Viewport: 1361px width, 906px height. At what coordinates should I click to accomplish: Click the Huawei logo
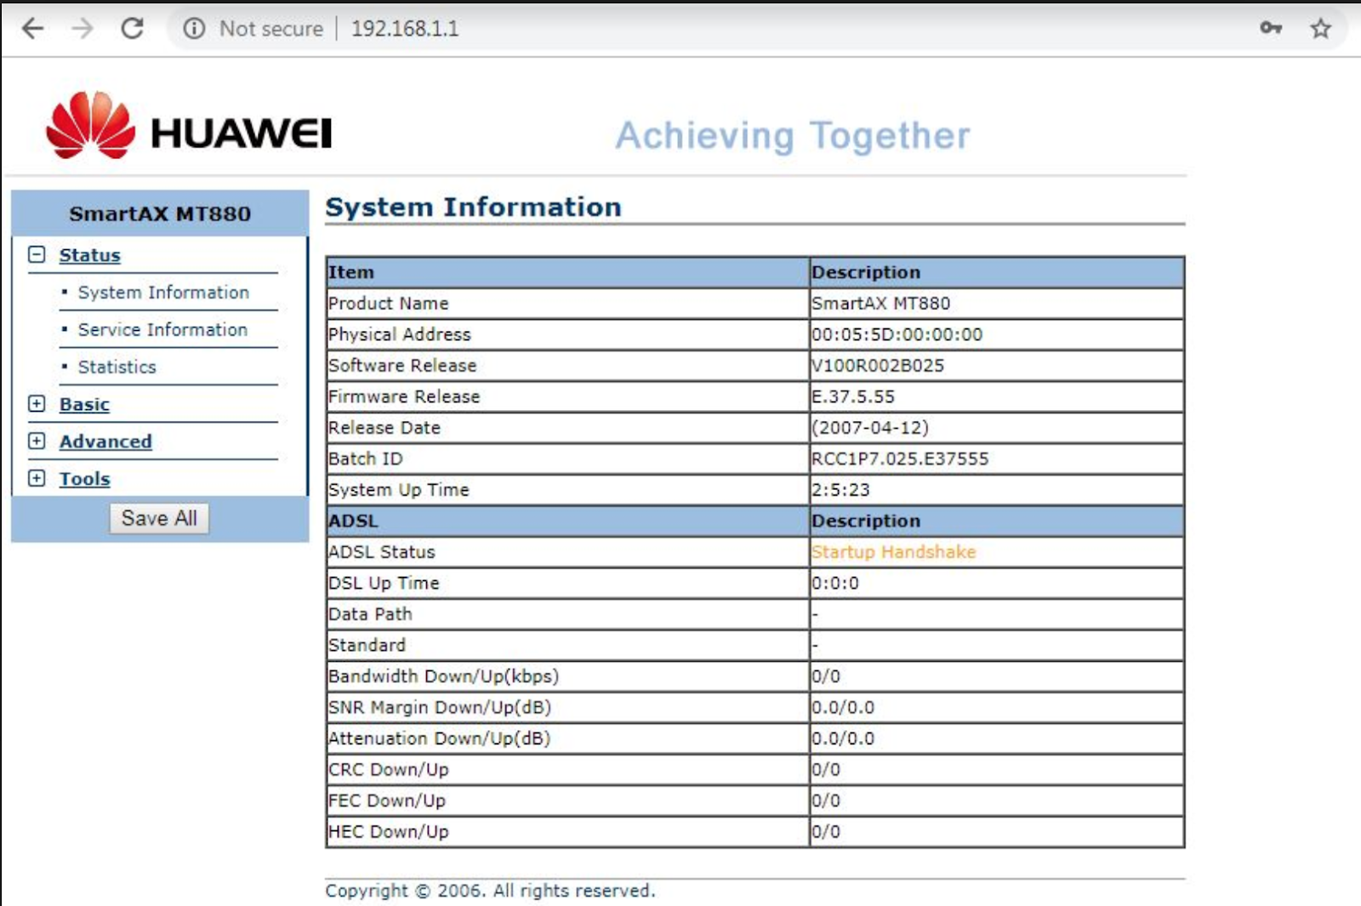(x=189, y=126)
